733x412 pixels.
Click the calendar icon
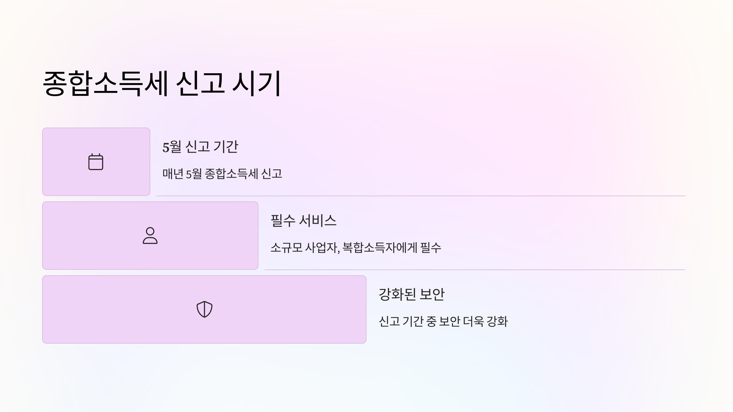coord(96,162)
